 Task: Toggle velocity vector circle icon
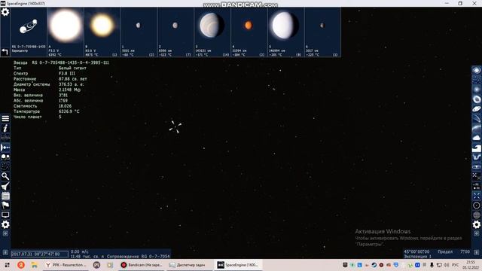[477, 206]
